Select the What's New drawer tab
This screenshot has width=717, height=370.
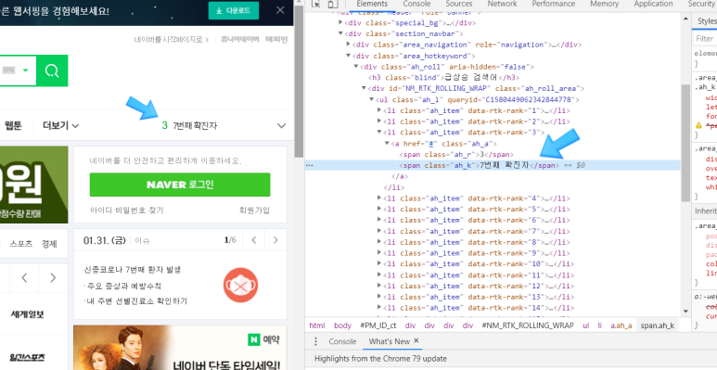[390, 341]
